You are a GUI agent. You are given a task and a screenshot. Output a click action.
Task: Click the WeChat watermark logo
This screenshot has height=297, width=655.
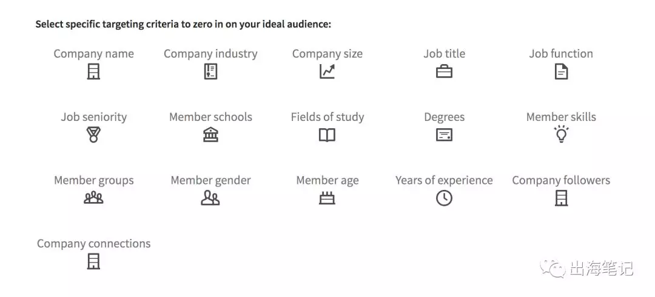tap(553, 268)
